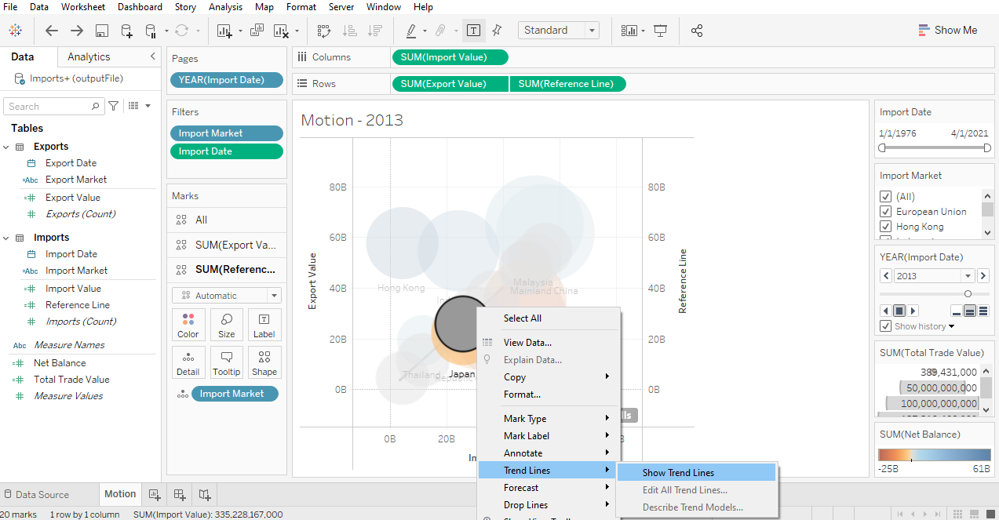Screen dimensions: 999x520
Task: Open the Color marks card
Action: [188, 325]
